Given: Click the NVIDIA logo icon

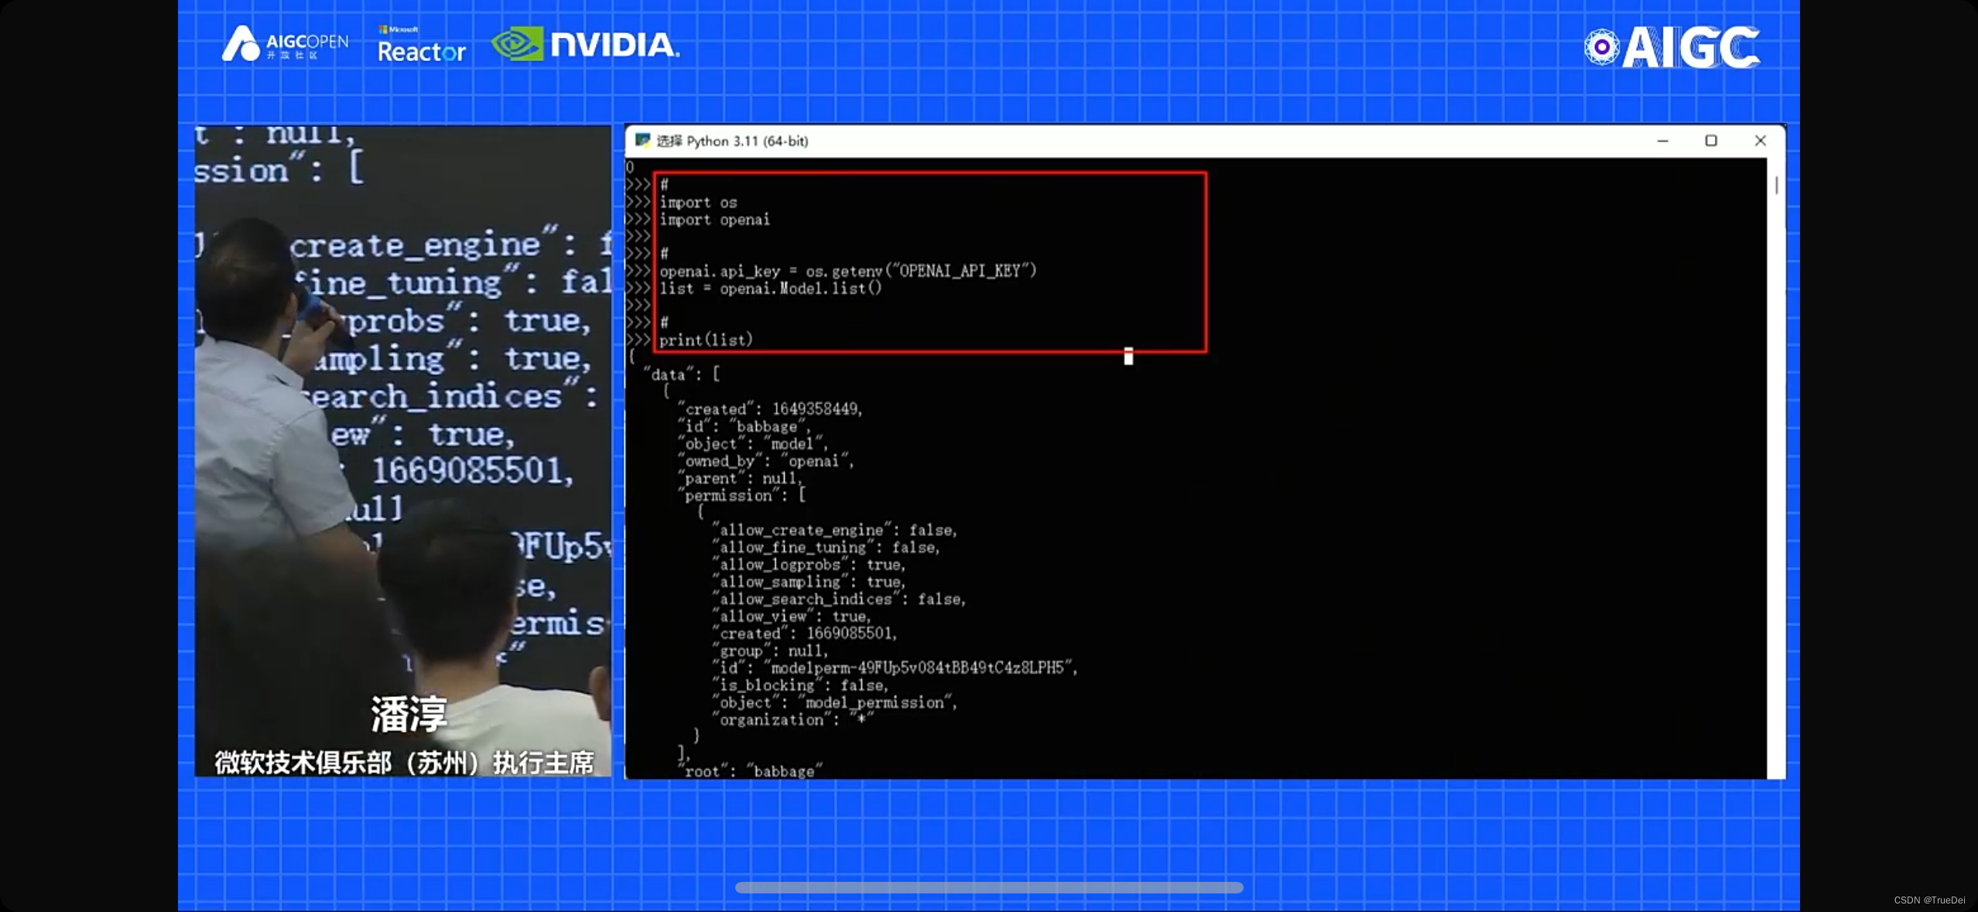Looking at the screenshot, I should 516,44.
